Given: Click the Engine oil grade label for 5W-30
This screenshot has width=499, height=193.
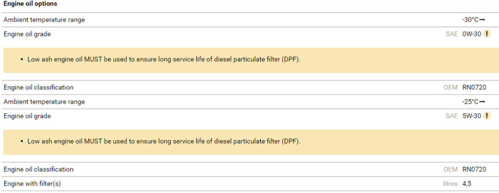Looking at the screenshot, I should click(x=27, y=116).
